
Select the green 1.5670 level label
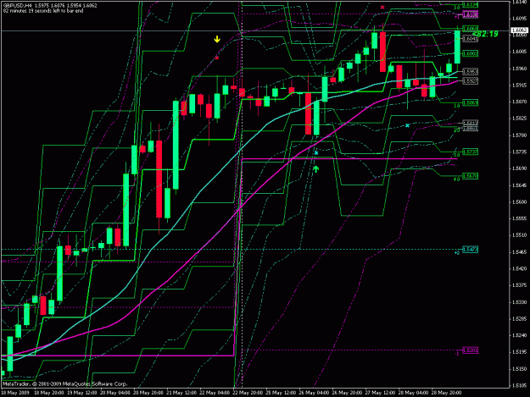point(470,176)
